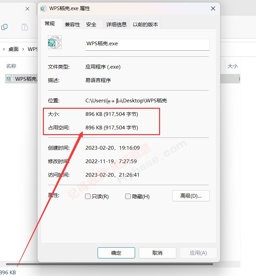Open the 高级(D)... settings

[x=191, y=196]
